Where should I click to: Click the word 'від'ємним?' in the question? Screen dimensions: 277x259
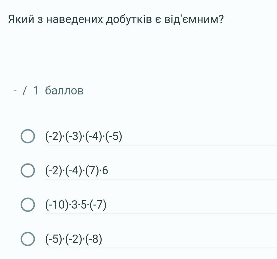point(193,19)
